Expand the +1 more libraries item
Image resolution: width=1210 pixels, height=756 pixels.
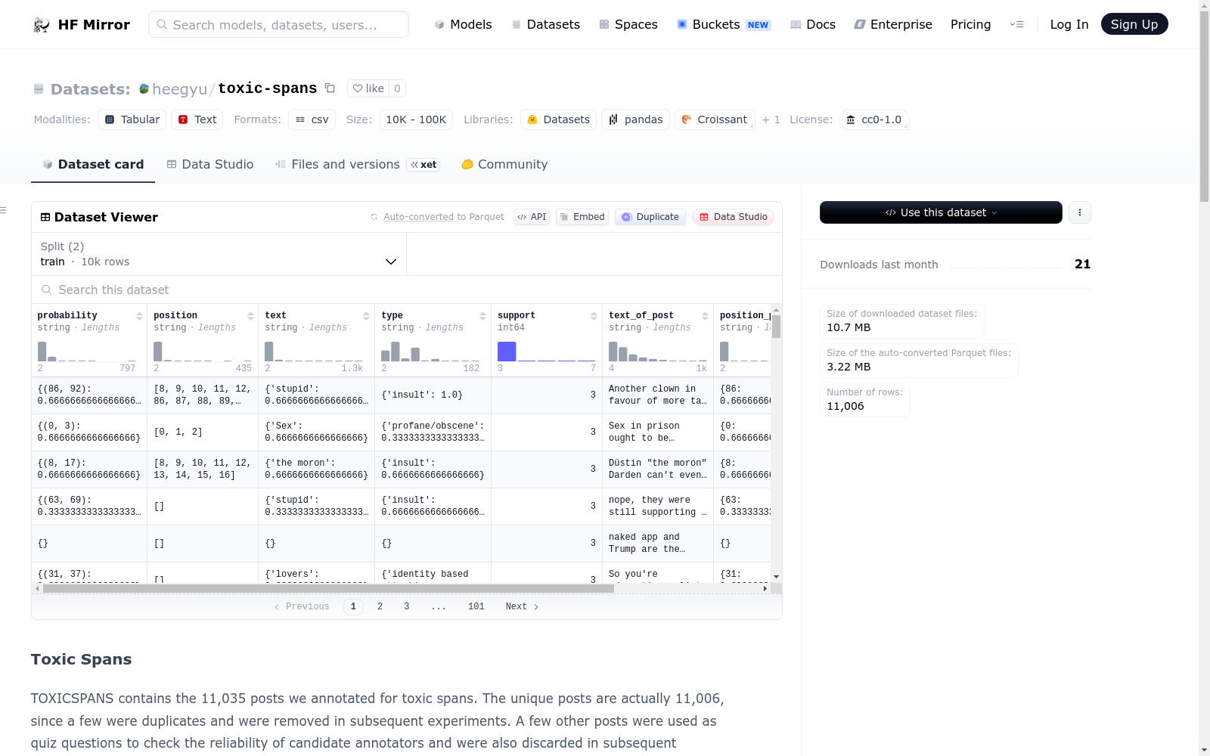[x=771, y=119]
